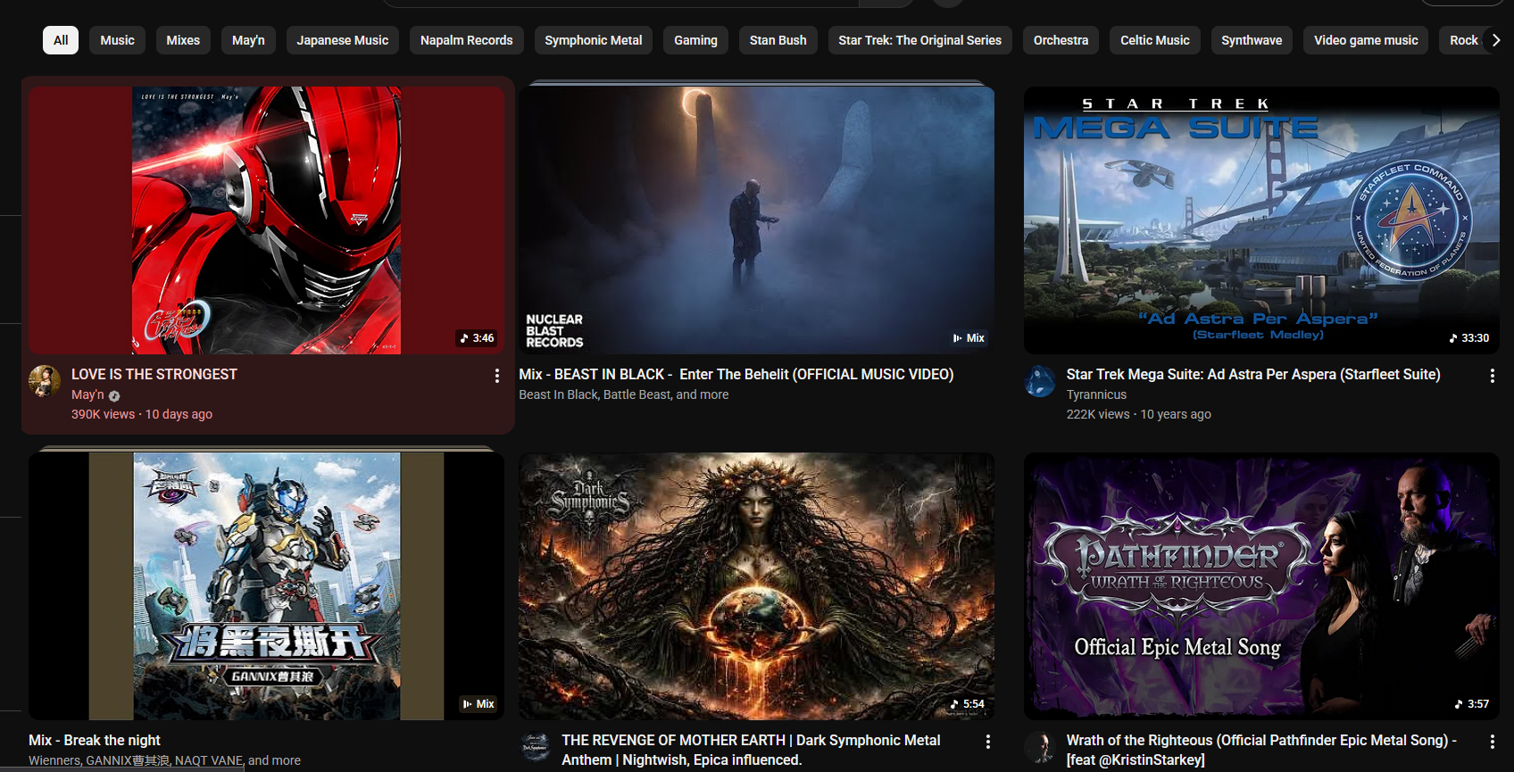The width and height of the screenshot is (1514, 772).
Task: Filter by Music chip
Action: [117, 40]
